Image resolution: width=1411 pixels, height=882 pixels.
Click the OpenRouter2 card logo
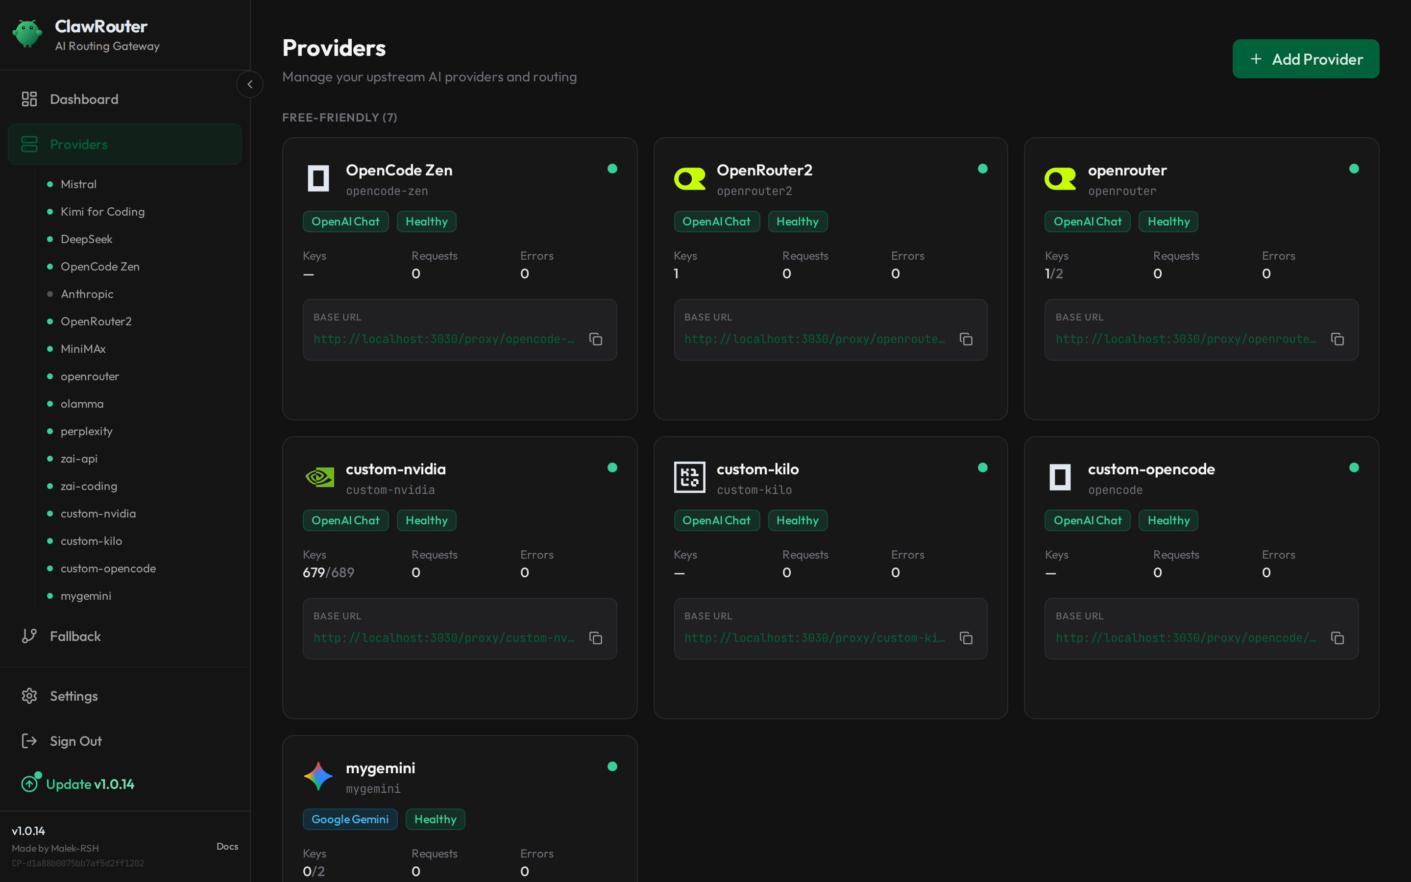coord(690,178)
